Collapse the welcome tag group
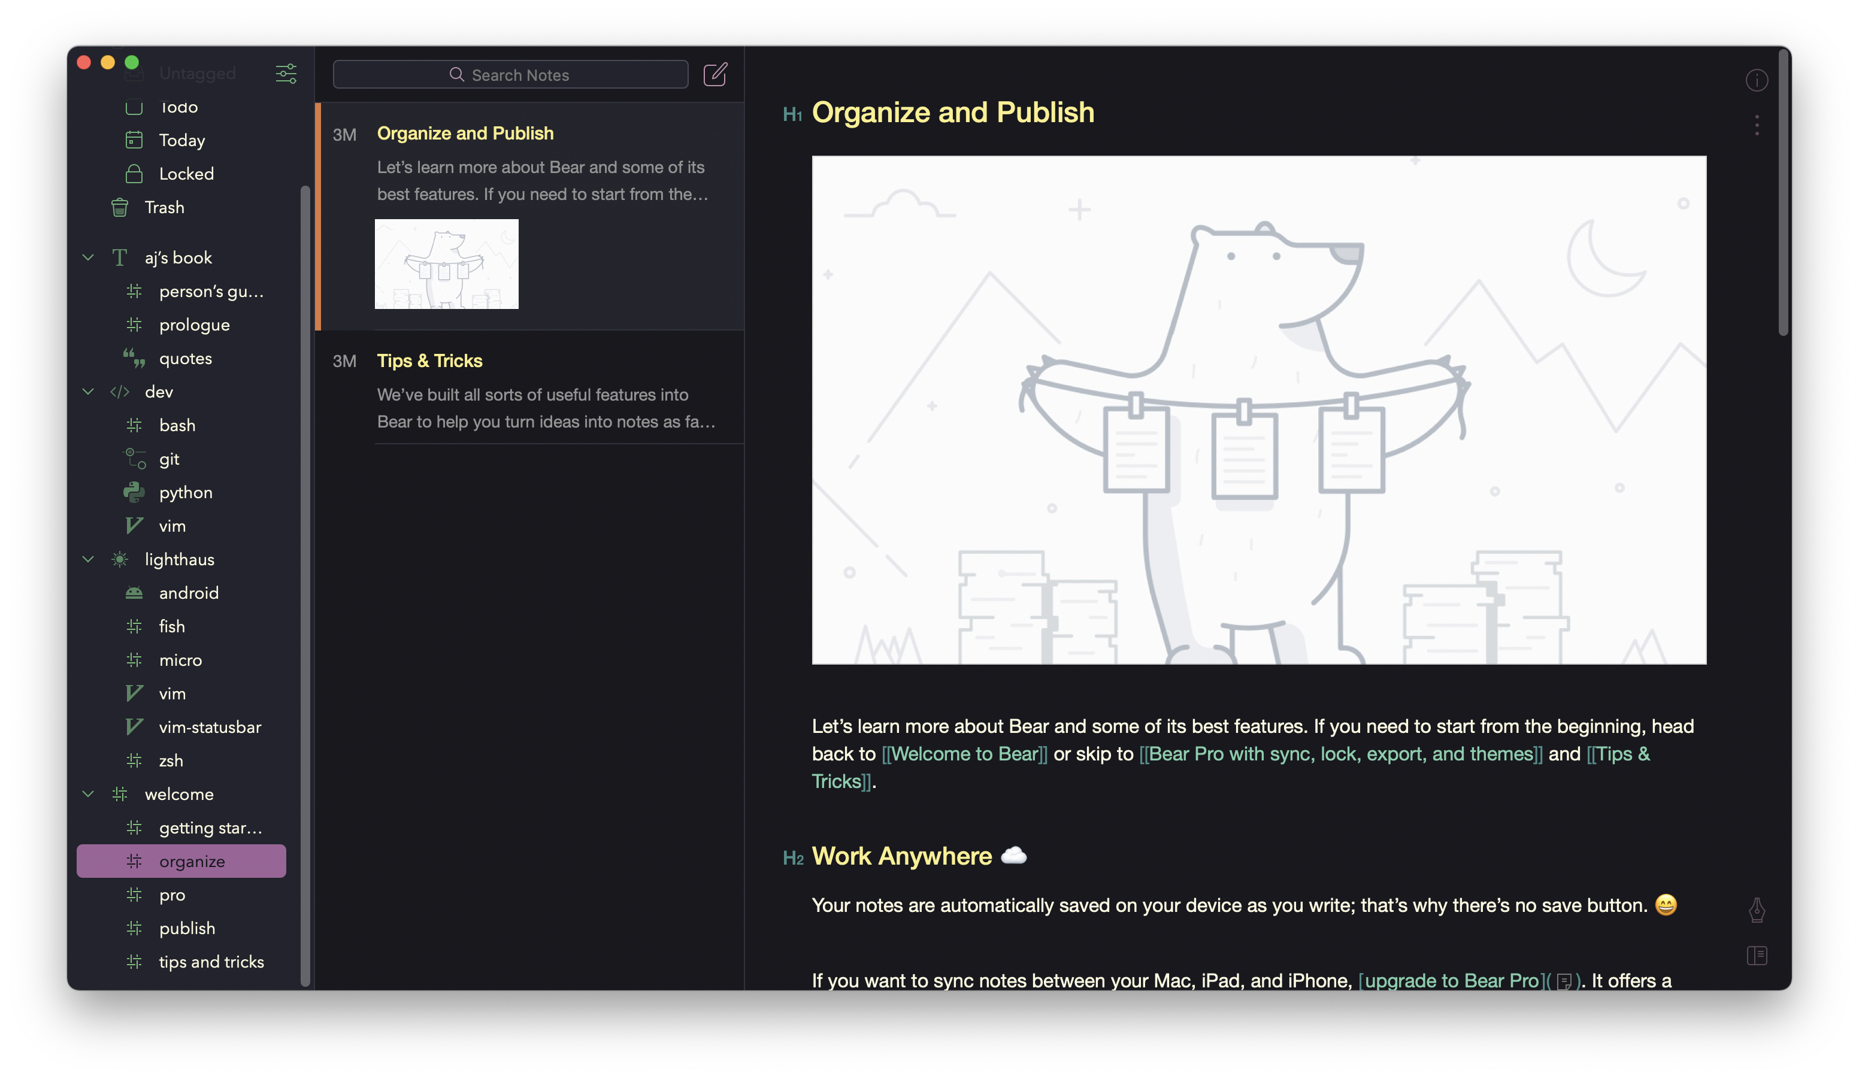1859x1079 pixels. [89, 793]
